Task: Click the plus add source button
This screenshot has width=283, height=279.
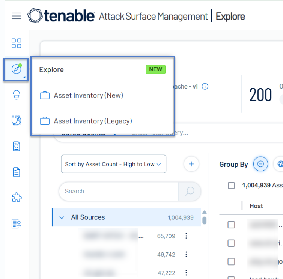Action: pyautogui.click(x=191, y=164)
